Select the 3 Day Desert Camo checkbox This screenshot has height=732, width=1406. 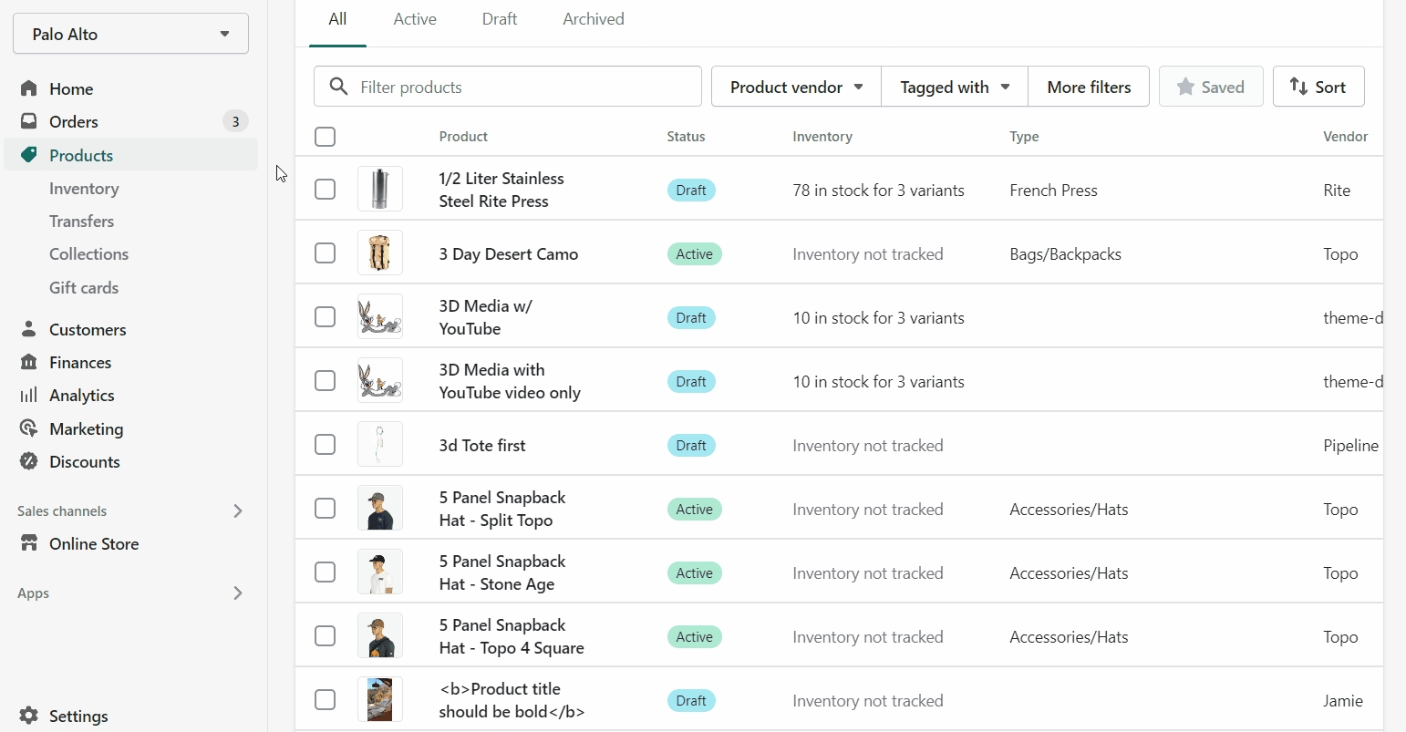[x=325, y=253]
